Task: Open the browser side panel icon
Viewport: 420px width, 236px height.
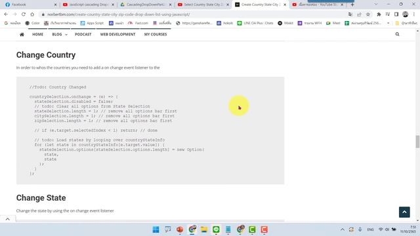Action: tap(396, 14)
